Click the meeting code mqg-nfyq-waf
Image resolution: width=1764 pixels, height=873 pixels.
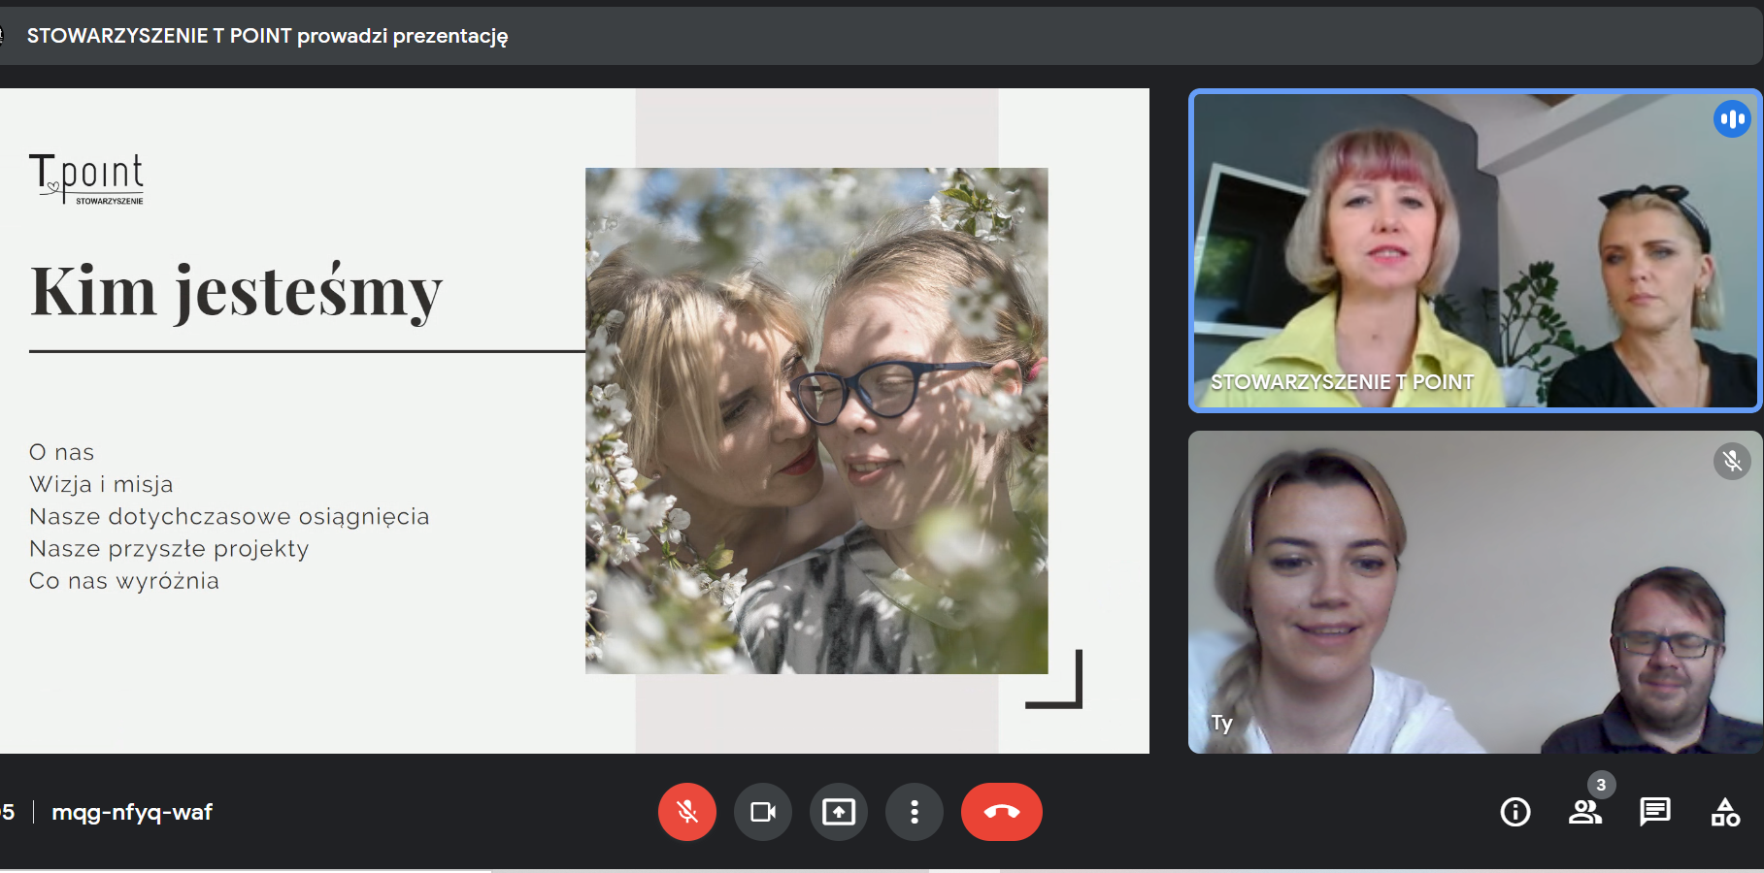click(132, 812)
